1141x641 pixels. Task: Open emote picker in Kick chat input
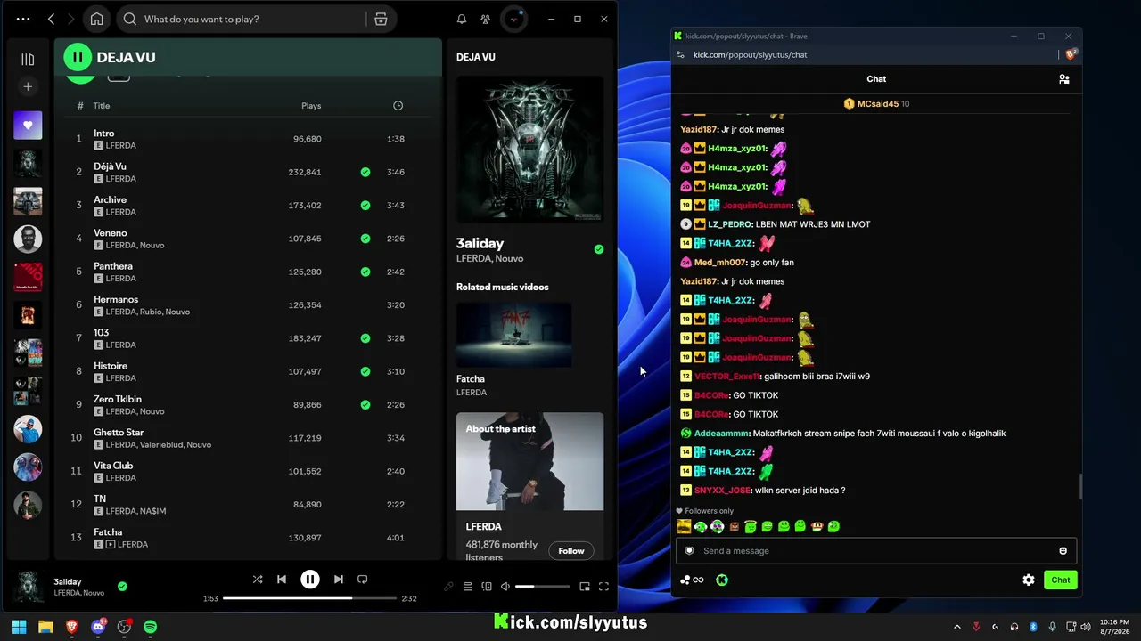[x=1063, y=551]
